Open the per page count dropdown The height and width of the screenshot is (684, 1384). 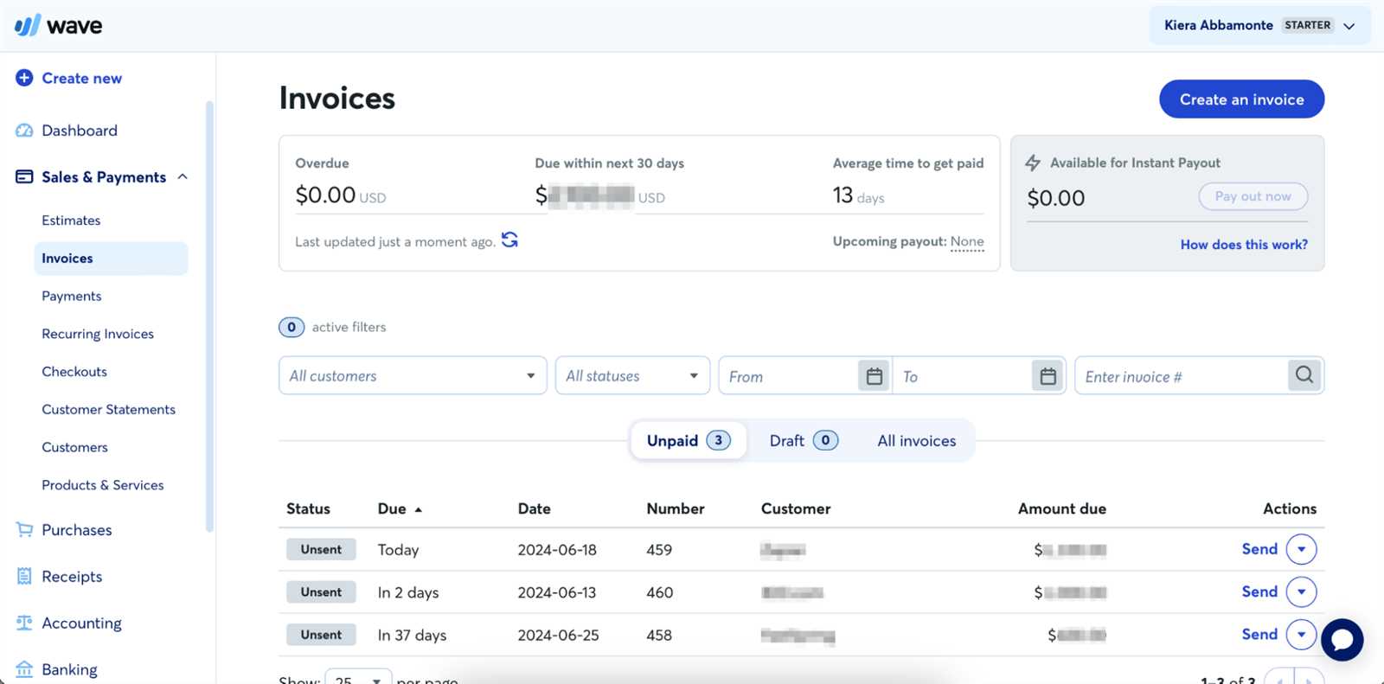tap(358, 676)
